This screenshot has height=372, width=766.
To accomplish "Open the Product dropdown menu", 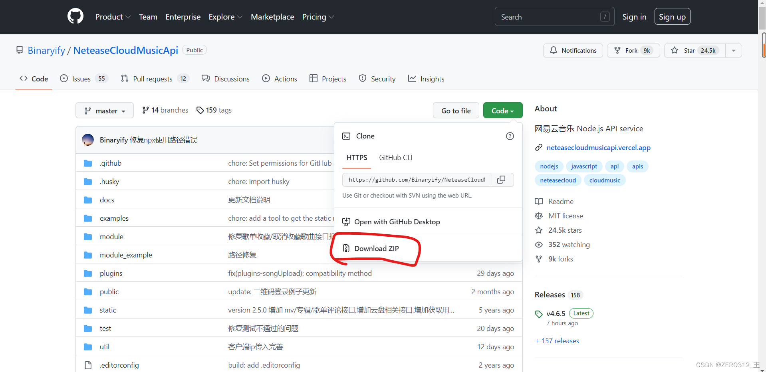I will pyautogui.click(x=113, y=17).
